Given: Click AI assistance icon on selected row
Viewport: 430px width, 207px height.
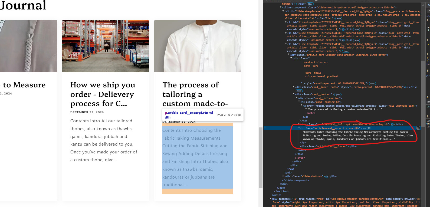Looking at the screenshot, I should pyautogui.click(x=418, y=128).
